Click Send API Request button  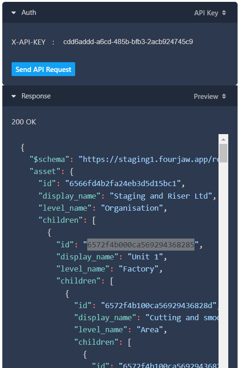(44, 69)
